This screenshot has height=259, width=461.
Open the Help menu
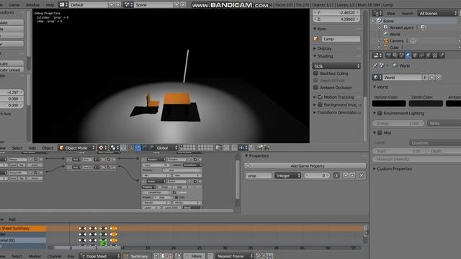click(x=50, y=5)
